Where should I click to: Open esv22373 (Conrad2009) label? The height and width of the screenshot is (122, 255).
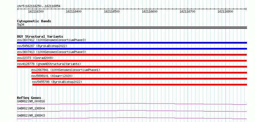coord(35,58)
